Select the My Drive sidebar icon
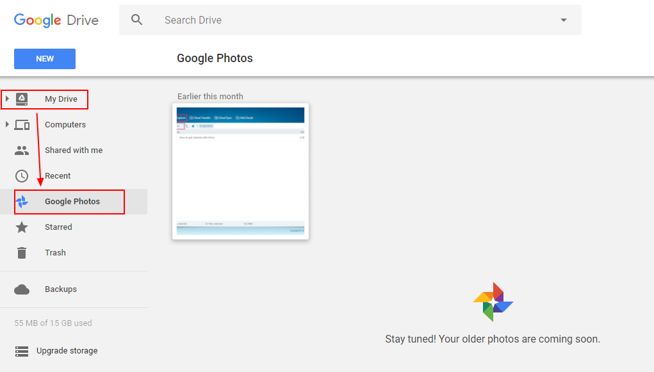Screen dimensions: 654x372 click(x=22, y=99)
